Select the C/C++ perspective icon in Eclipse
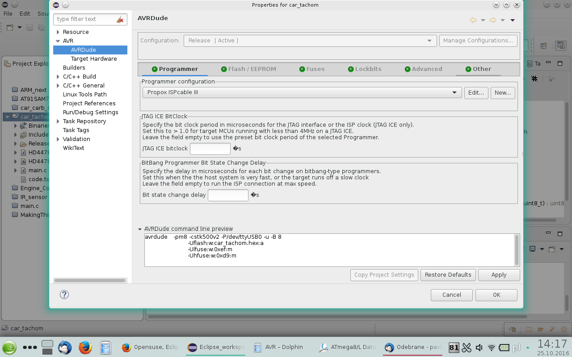 [x=561, y=46]
